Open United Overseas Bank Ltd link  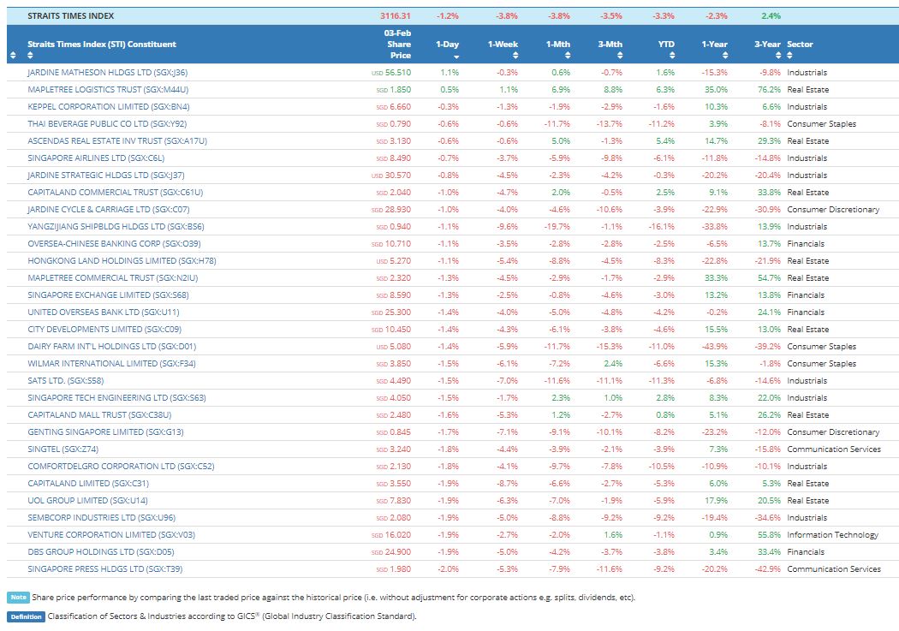[104, 313]
